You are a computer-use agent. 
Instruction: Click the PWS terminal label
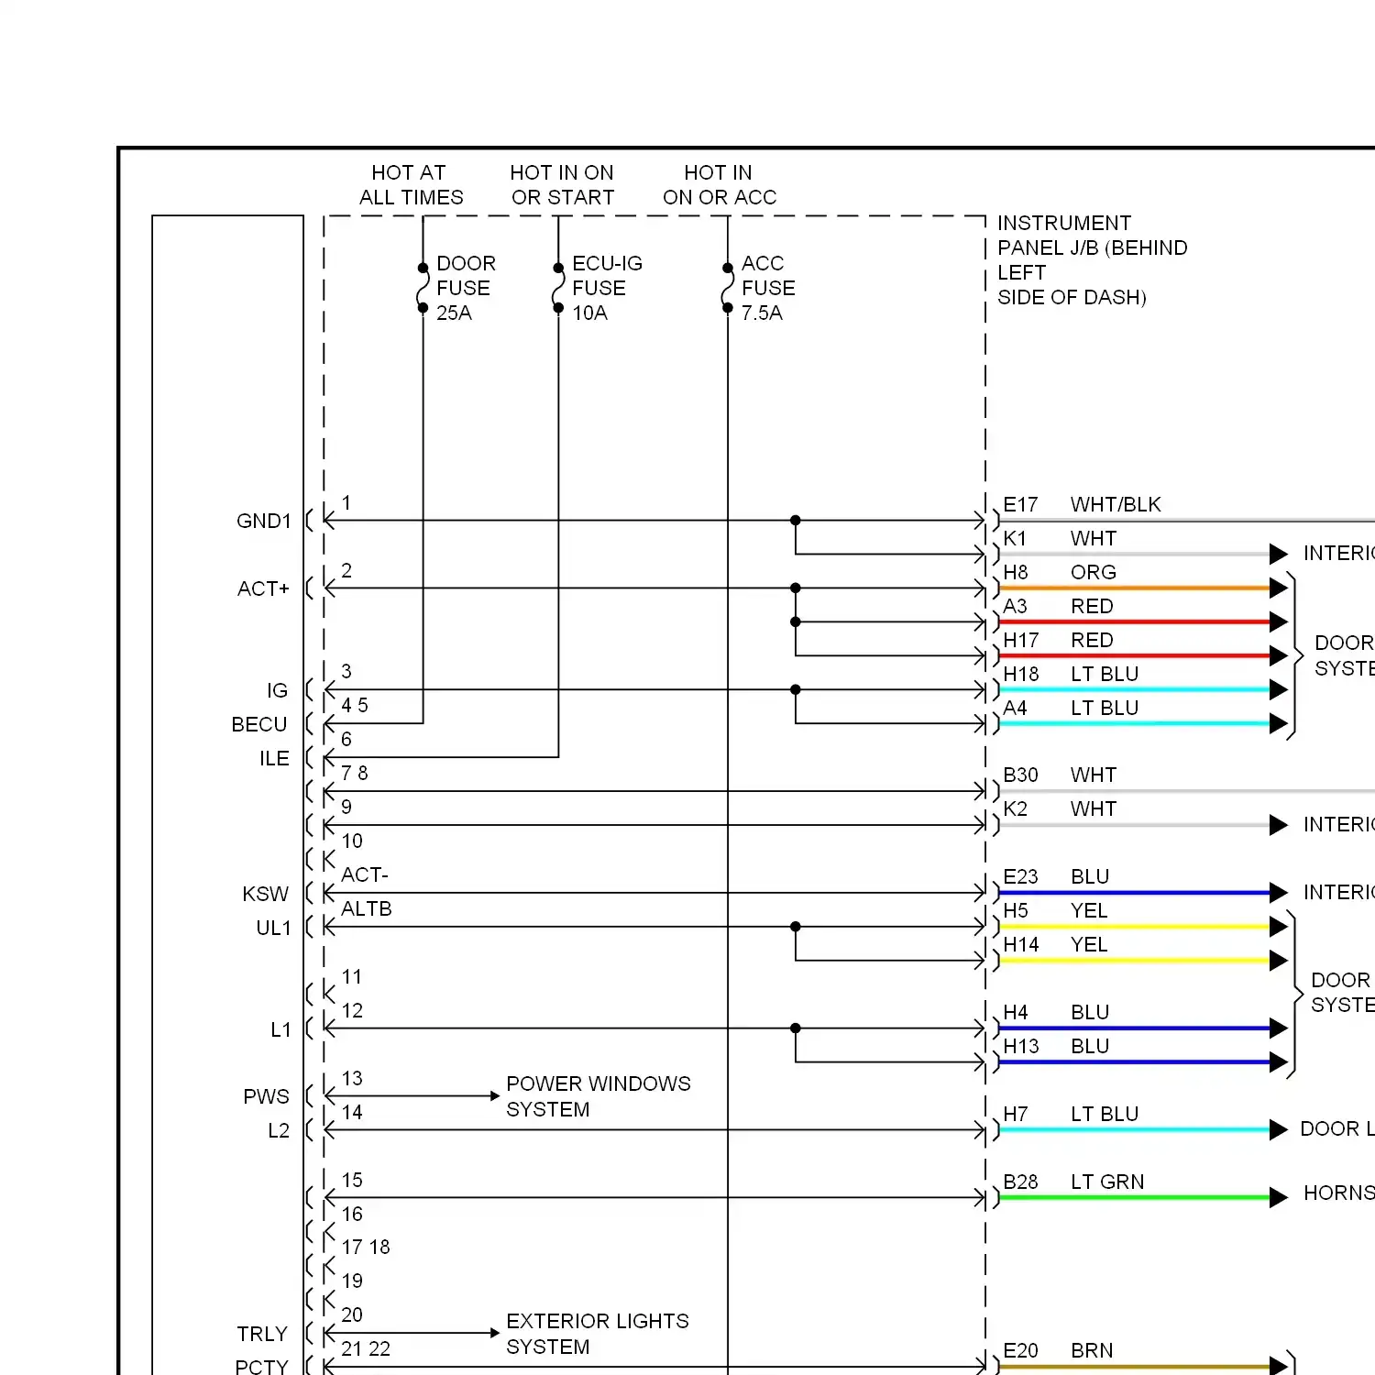(266, 1096)
